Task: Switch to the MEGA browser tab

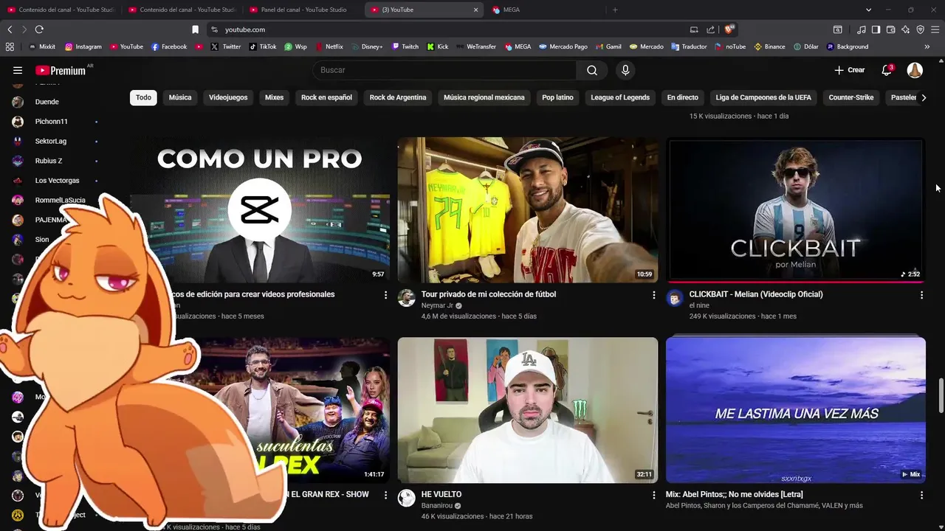Action: click(x=511, y=10)
